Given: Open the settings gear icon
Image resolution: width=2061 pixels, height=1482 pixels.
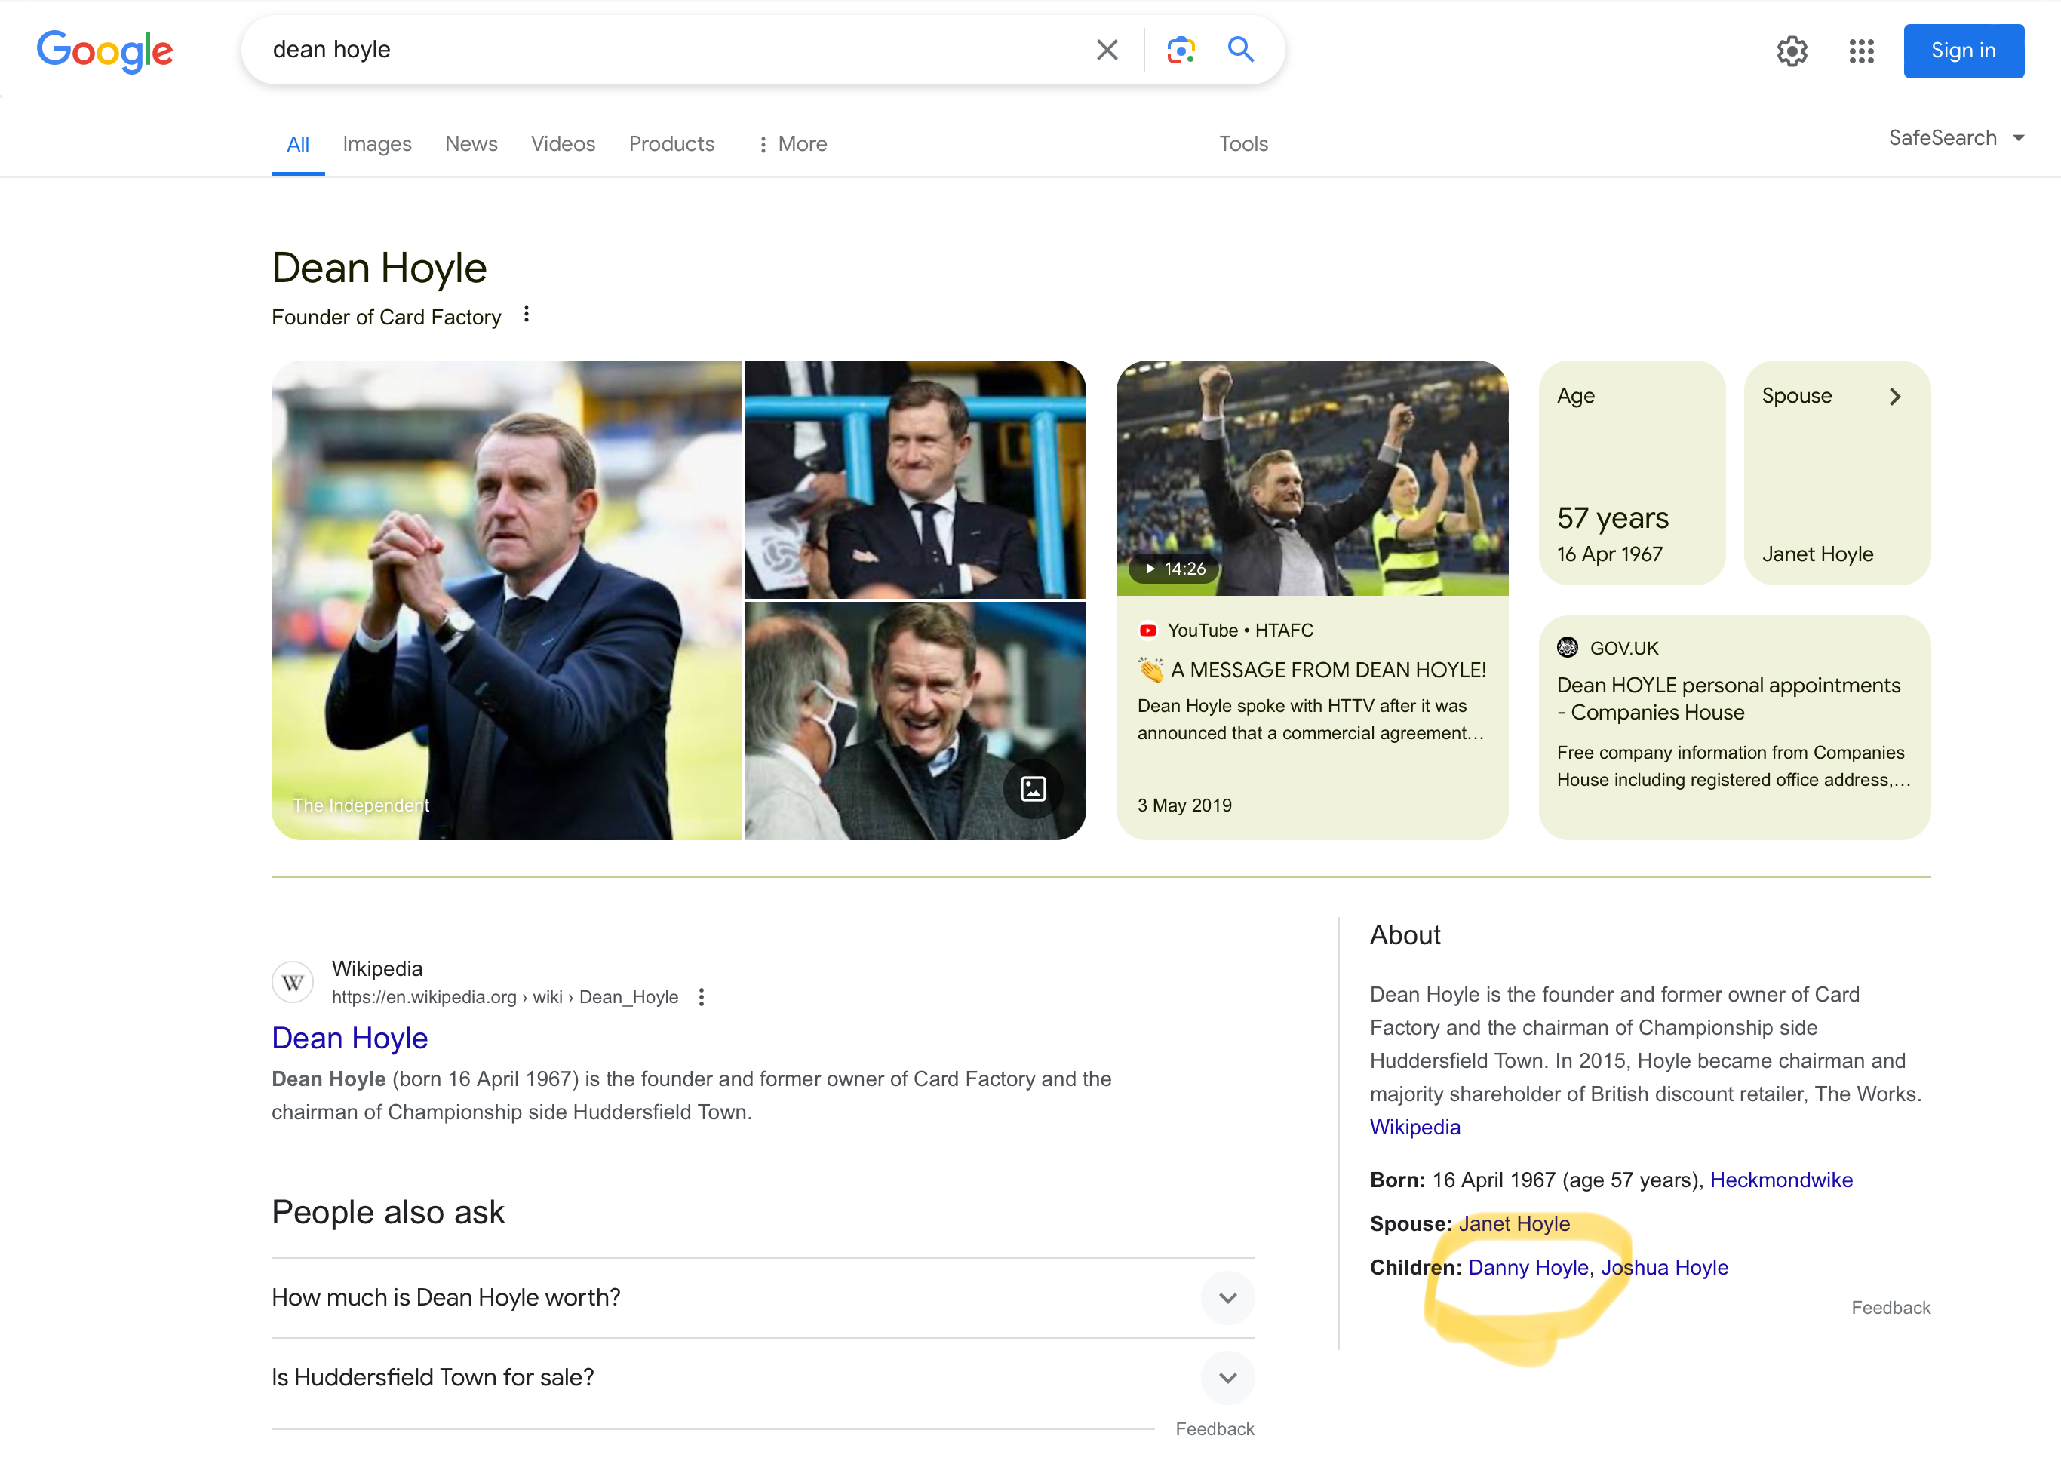Looking at the screenshot, I should click(1791, 51).
